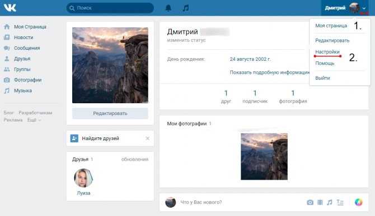The height and width of the screenshot is (216, 375).
Task: Open Группы in sidebar
Action: [22, 69]
